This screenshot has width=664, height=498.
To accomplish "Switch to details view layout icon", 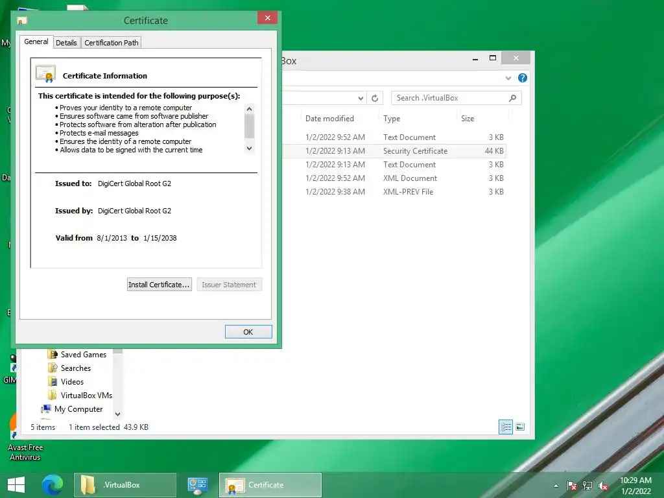I will (506, 427).
